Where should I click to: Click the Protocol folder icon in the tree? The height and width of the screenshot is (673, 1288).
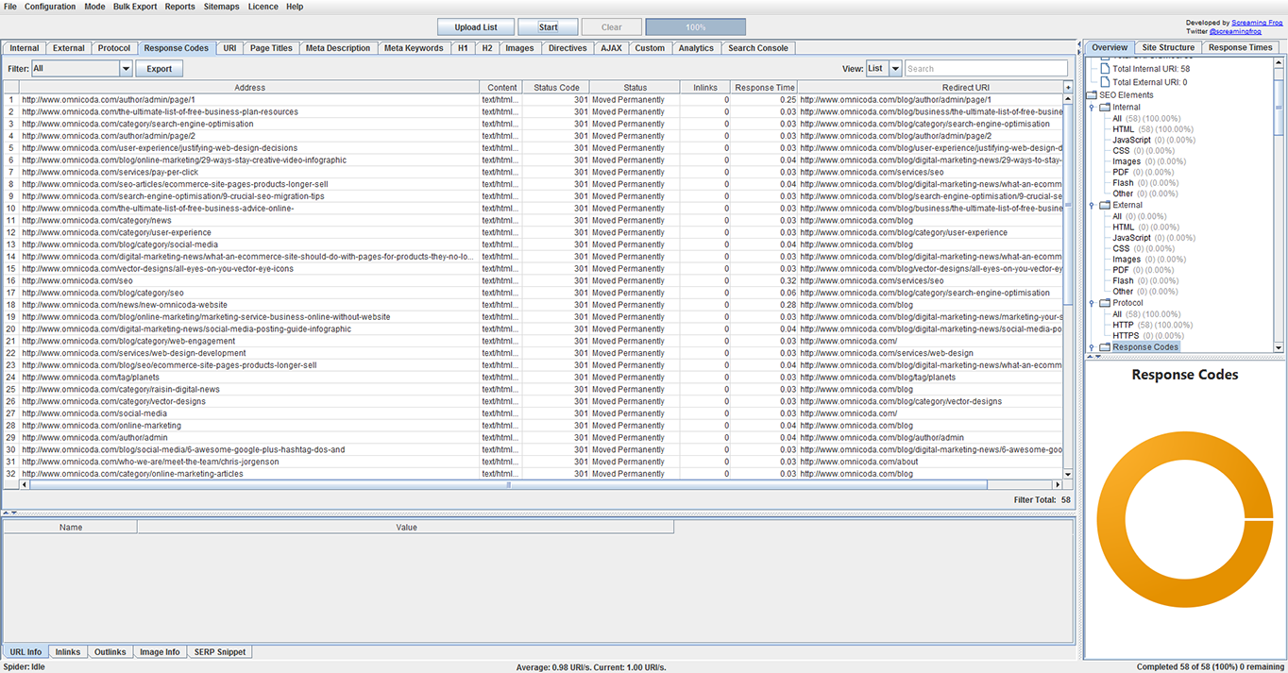point(1104,303)
